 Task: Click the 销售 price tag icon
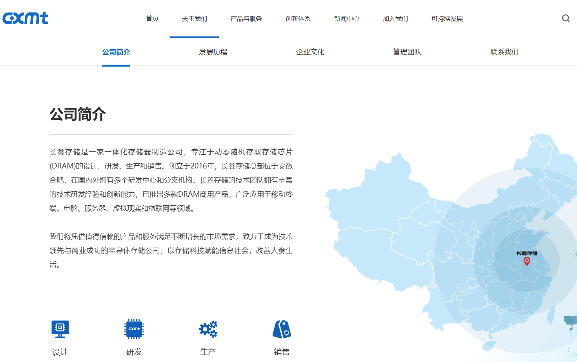282,329
